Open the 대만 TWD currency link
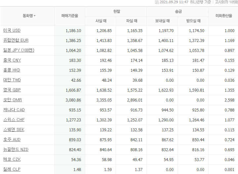Image resolution: width=238 pixels, height=174 pixels. 12,80
